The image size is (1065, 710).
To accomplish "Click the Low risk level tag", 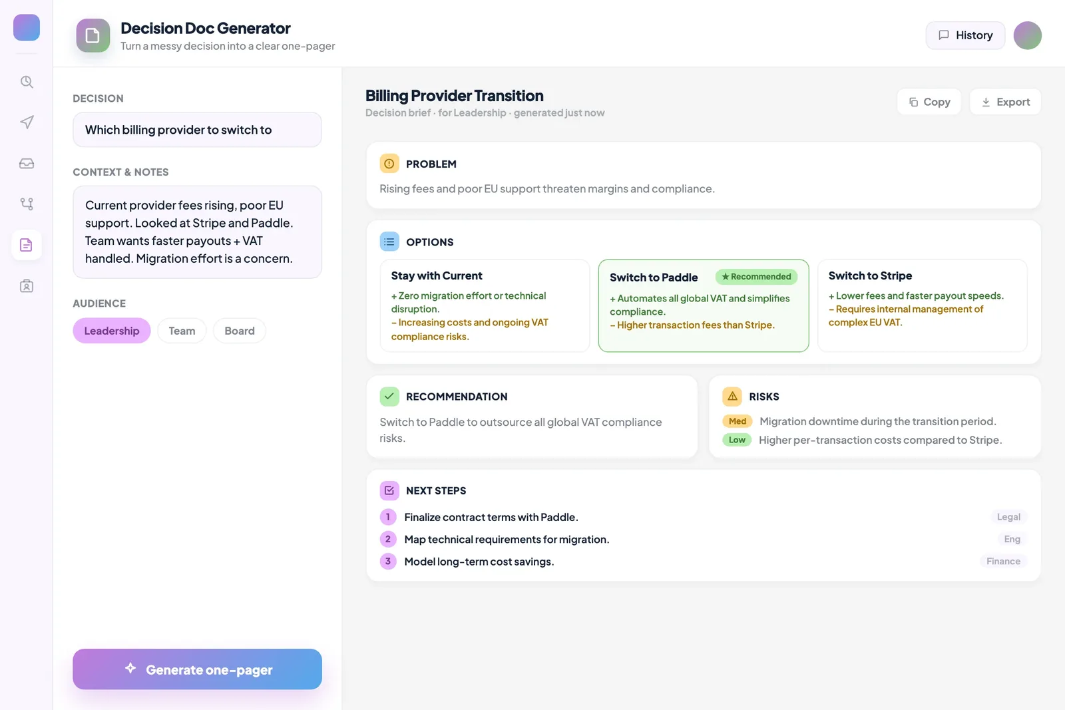I will 737,440.
